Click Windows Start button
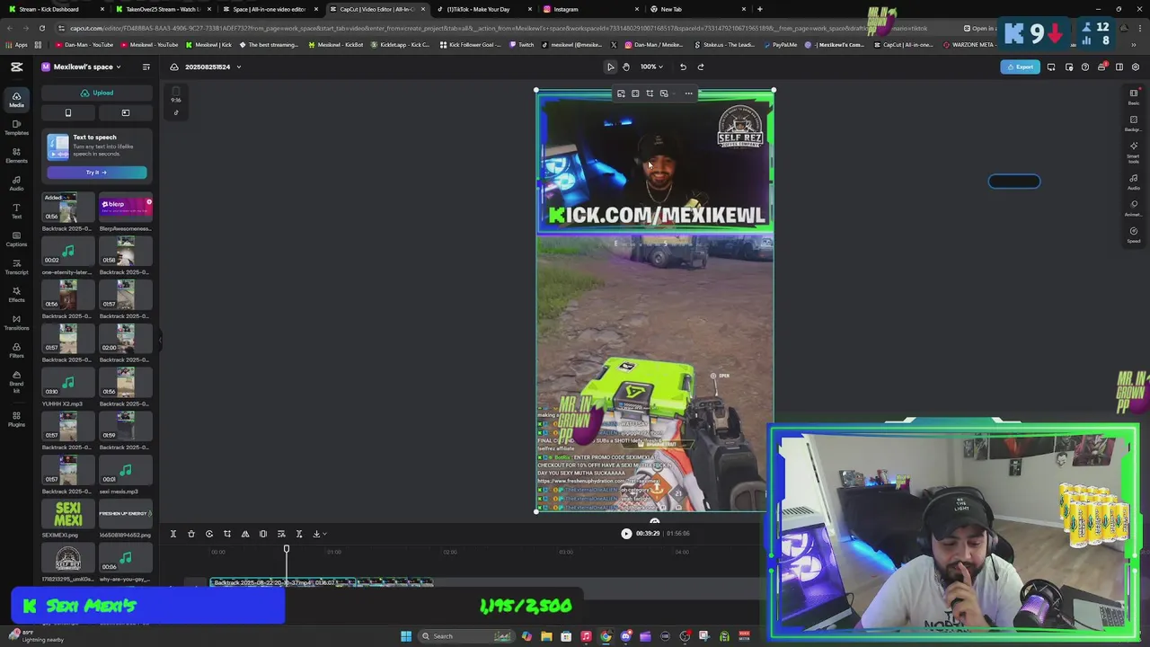 [x=406, y=636]
